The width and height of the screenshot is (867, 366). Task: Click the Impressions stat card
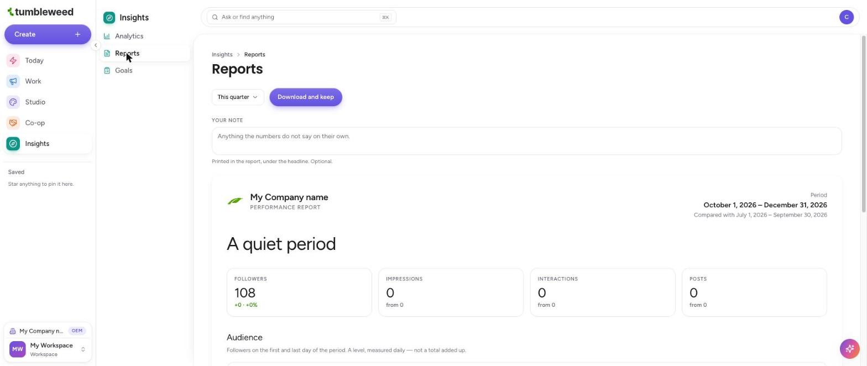click(x=451, y=292)
